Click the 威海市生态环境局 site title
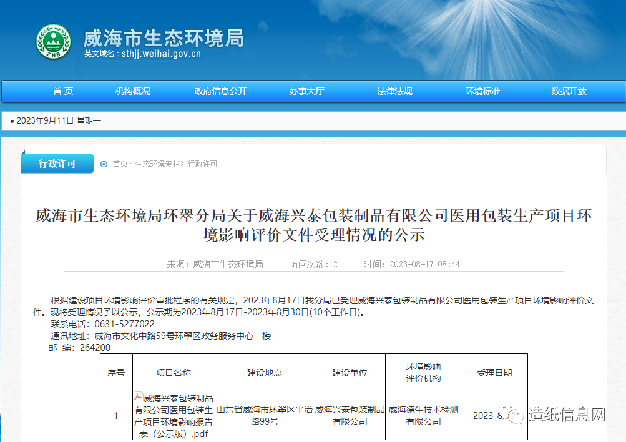Screen dimensions: 626x442 coord(164,38)
